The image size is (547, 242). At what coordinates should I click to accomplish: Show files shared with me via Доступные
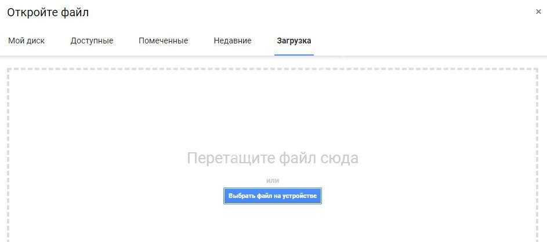[x=92, y=41]
